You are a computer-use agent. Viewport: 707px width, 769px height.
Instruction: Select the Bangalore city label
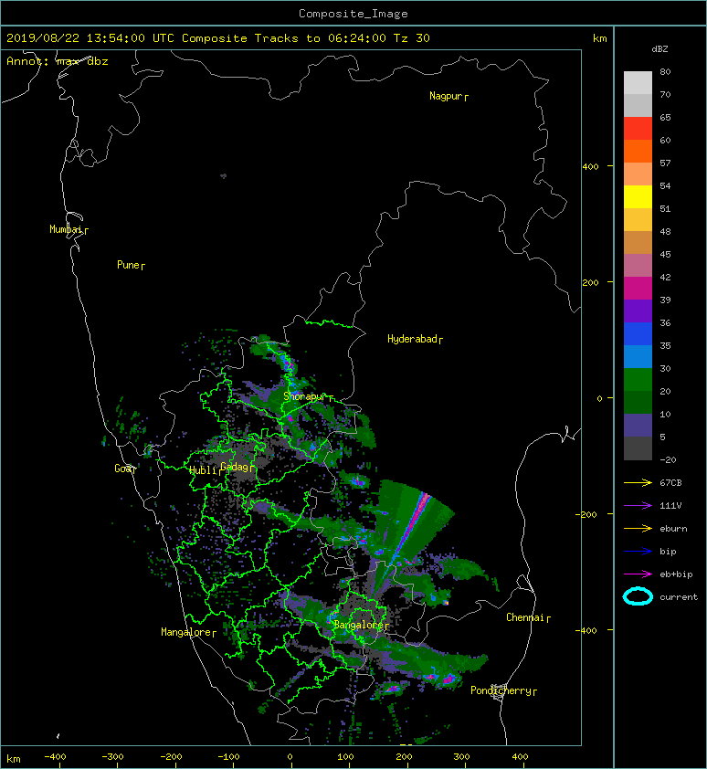click(x=359, y=625)
